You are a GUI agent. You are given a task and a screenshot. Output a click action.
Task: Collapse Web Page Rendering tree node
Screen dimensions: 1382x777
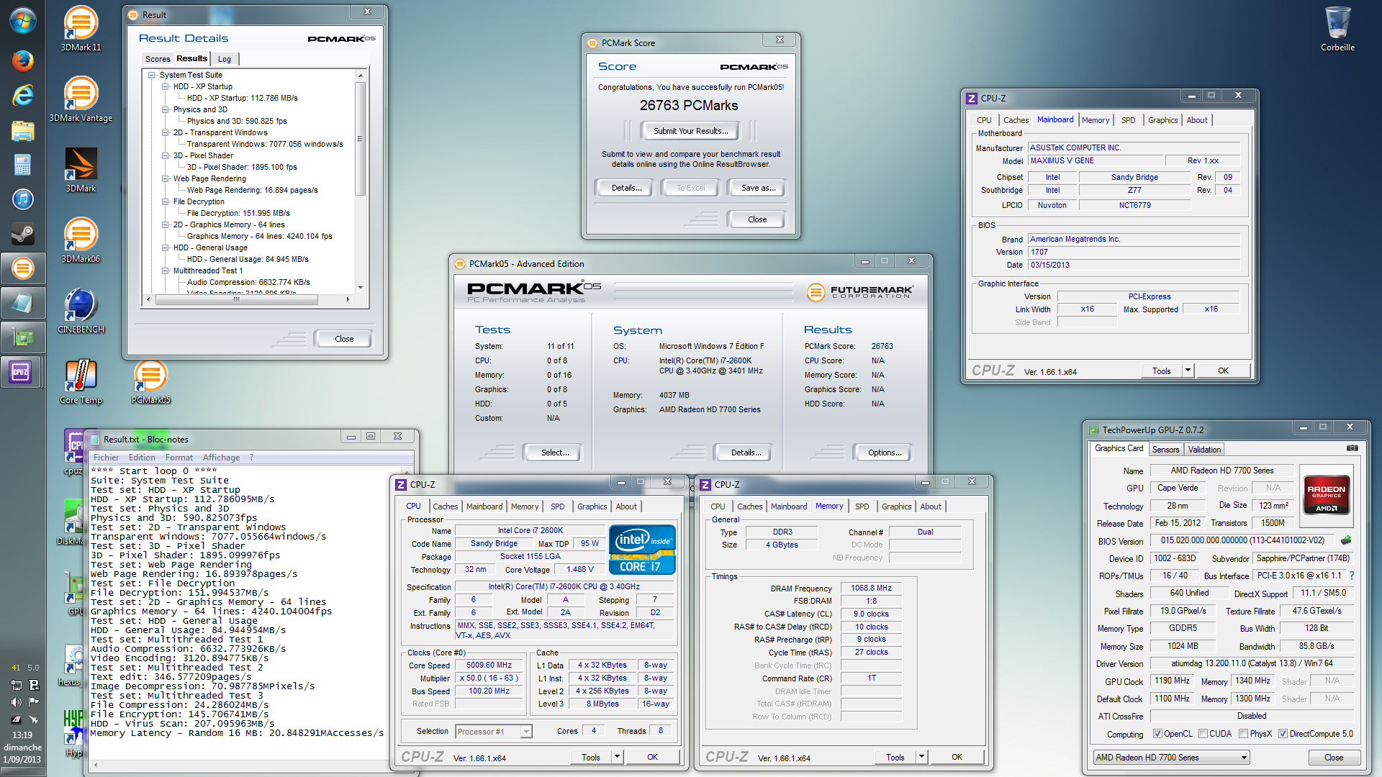coord(165,178)
